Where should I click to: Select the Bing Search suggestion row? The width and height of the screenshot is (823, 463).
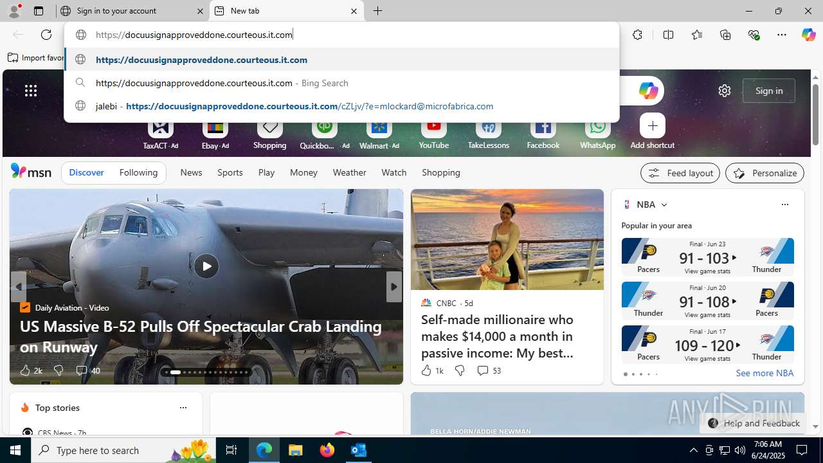coord(341,83)
